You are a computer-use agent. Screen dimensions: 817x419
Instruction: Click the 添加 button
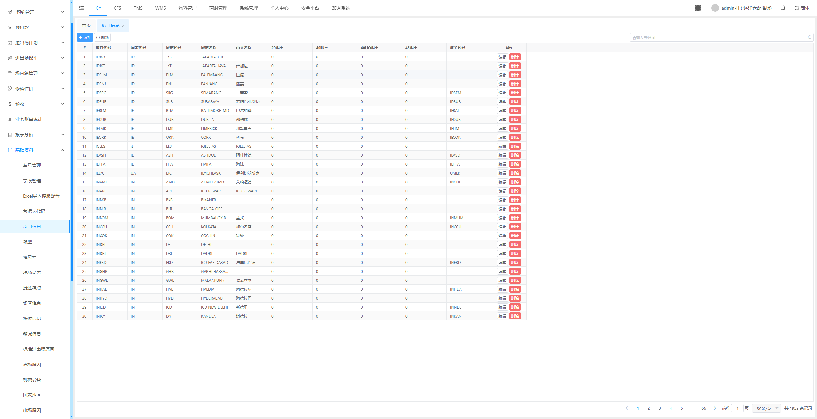point(85,38)
